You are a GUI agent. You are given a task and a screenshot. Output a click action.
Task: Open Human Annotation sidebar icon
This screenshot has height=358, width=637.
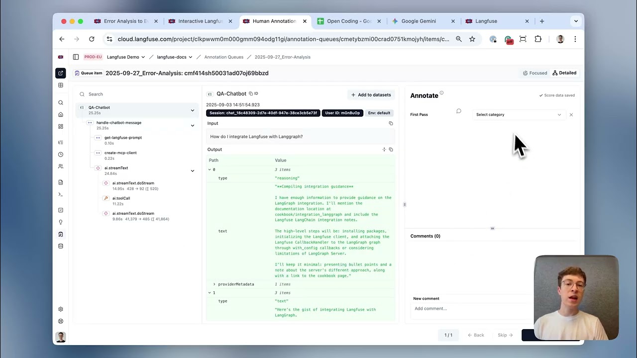61,234
